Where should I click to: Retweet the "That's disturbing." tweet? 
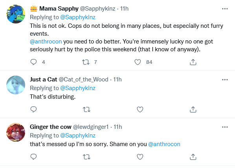(x=86, y=110)
